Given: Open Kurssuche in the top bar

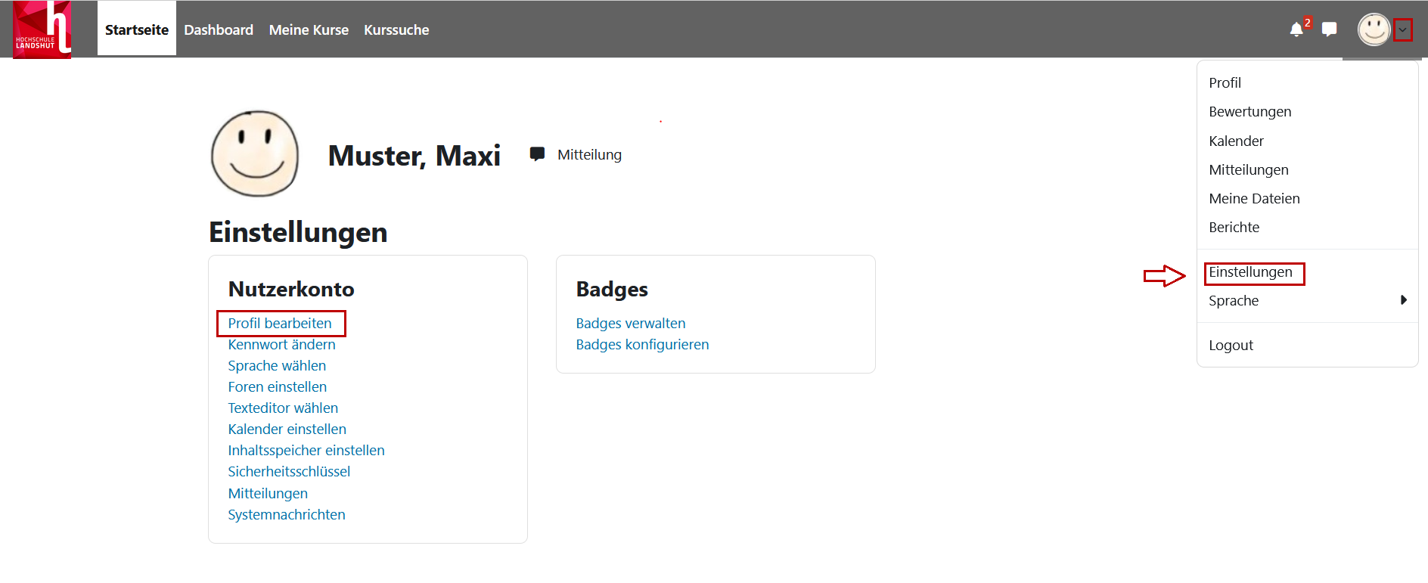Looking at the screenshot, I should pos(396,29).
